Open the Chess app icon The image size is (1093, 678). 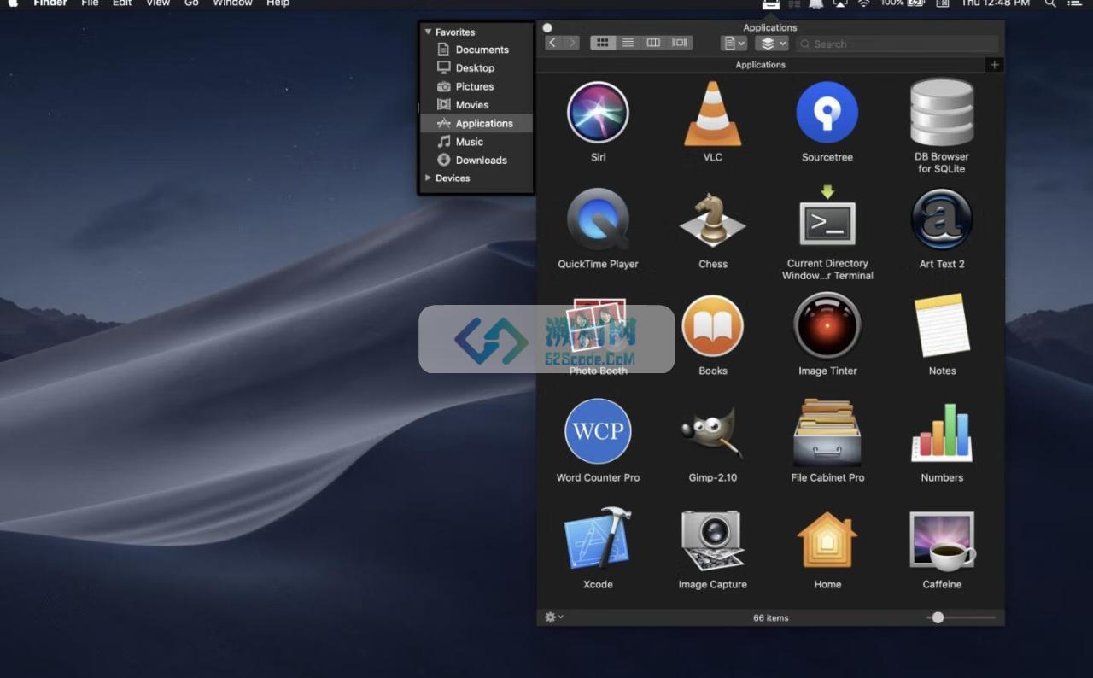712,219
